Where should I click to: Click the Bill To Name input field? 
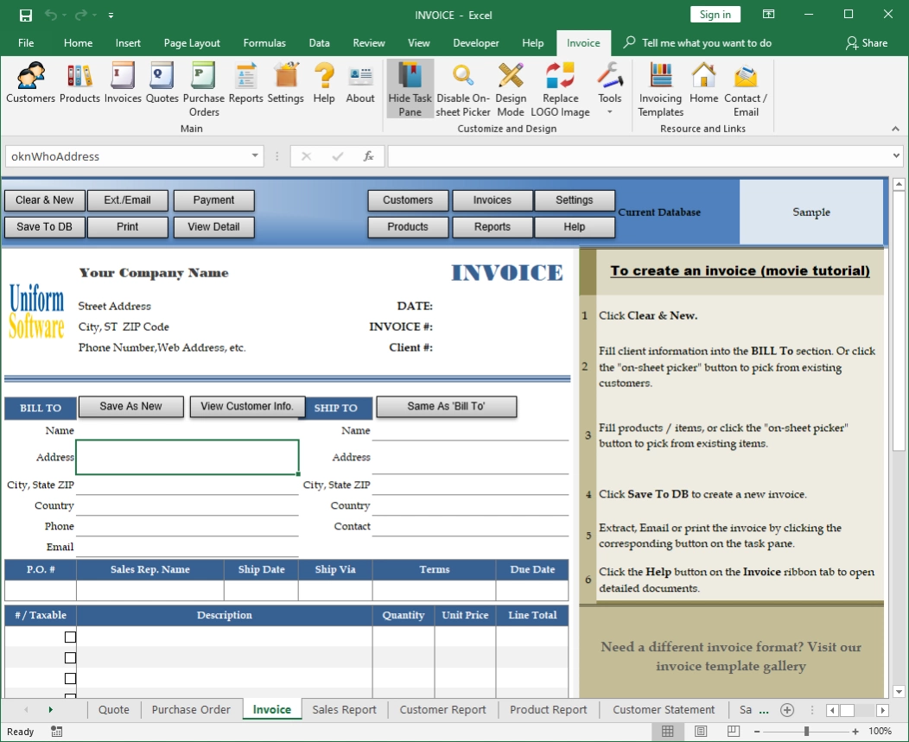tap(187, 430)
